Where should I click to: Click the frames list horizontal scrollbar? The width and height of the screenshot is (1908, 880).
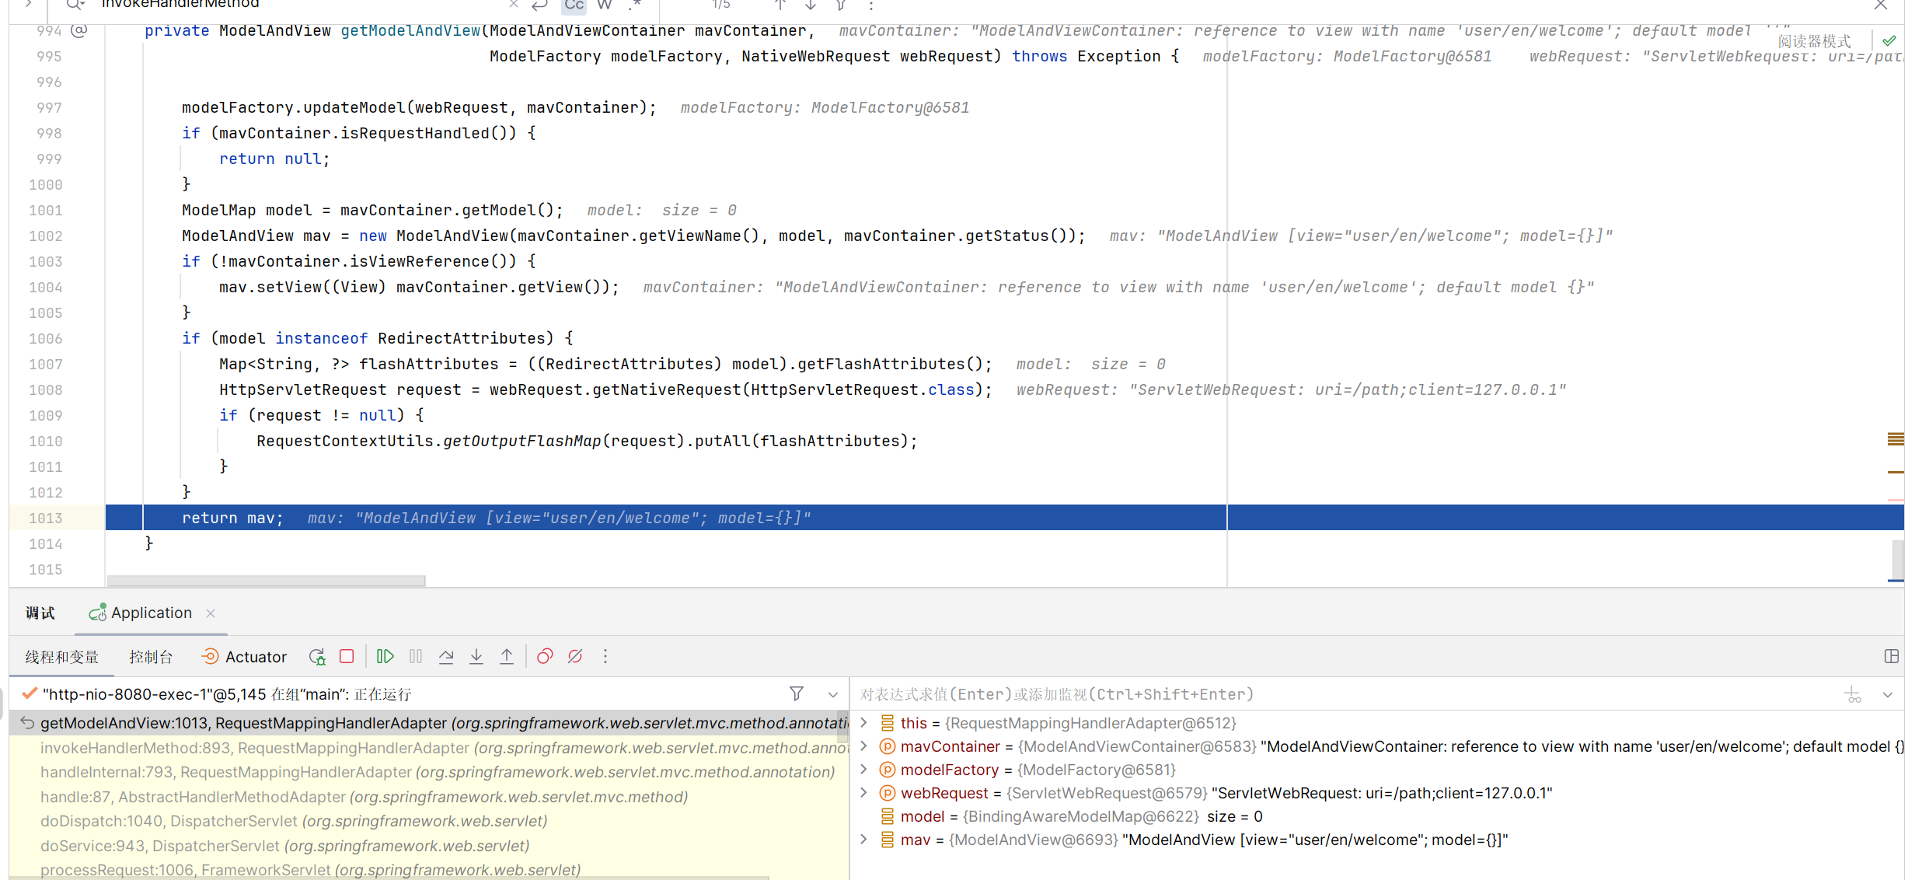coord(389,878)
